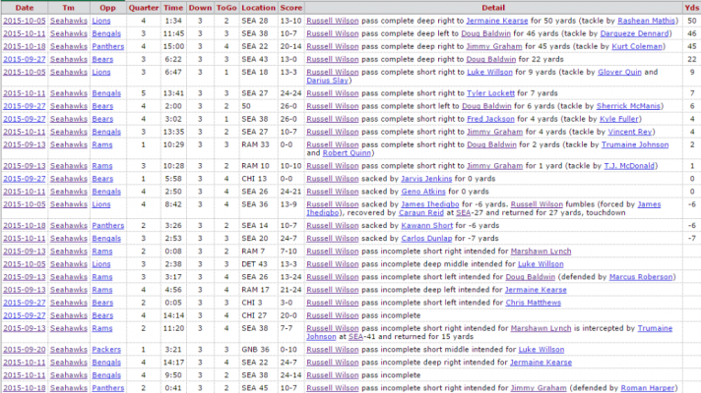The height and width of the screenshot is (393, 701).
Task: Click the Score column header
Action: tap(291, 8)
